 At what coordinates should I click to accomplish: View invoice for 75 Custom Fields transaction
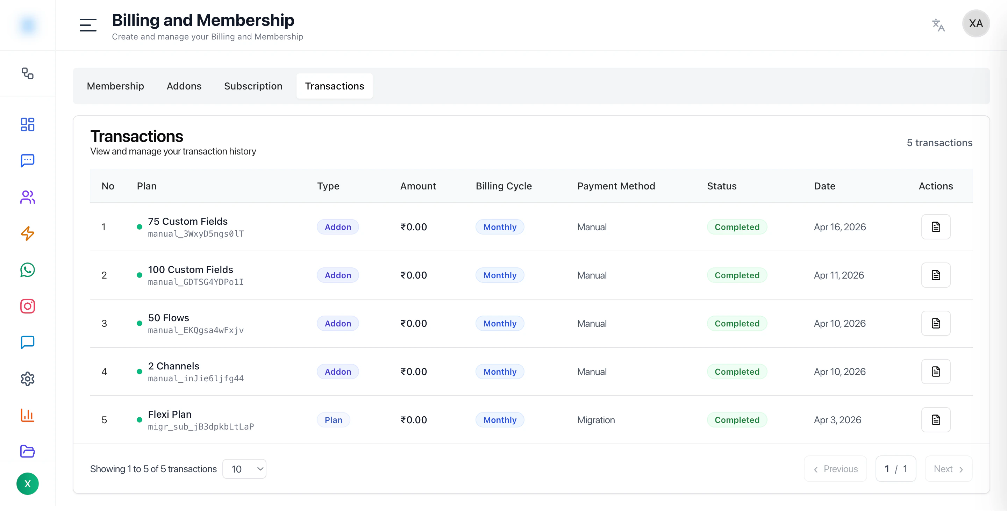935,227
